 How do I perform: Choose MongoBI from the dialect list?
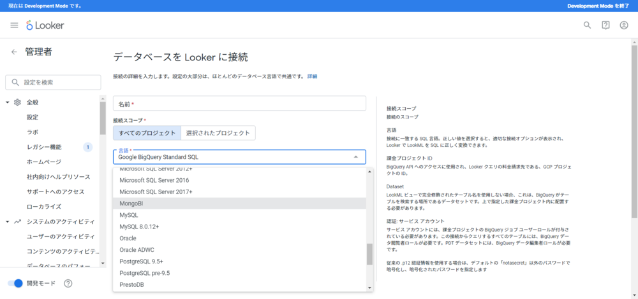point(240,203)
